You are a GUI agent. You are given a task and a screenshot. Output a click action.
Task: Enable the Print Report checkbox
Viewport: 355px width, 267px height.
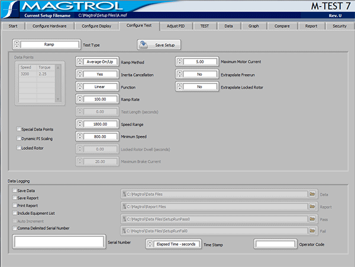point(15,205)
